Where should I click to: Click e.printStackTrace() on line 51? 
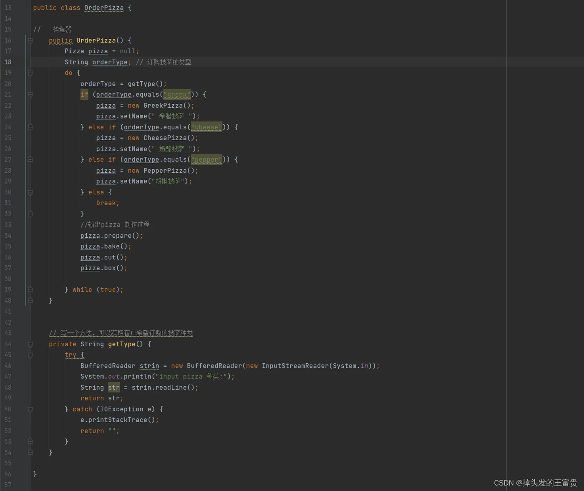pos(118,420)
